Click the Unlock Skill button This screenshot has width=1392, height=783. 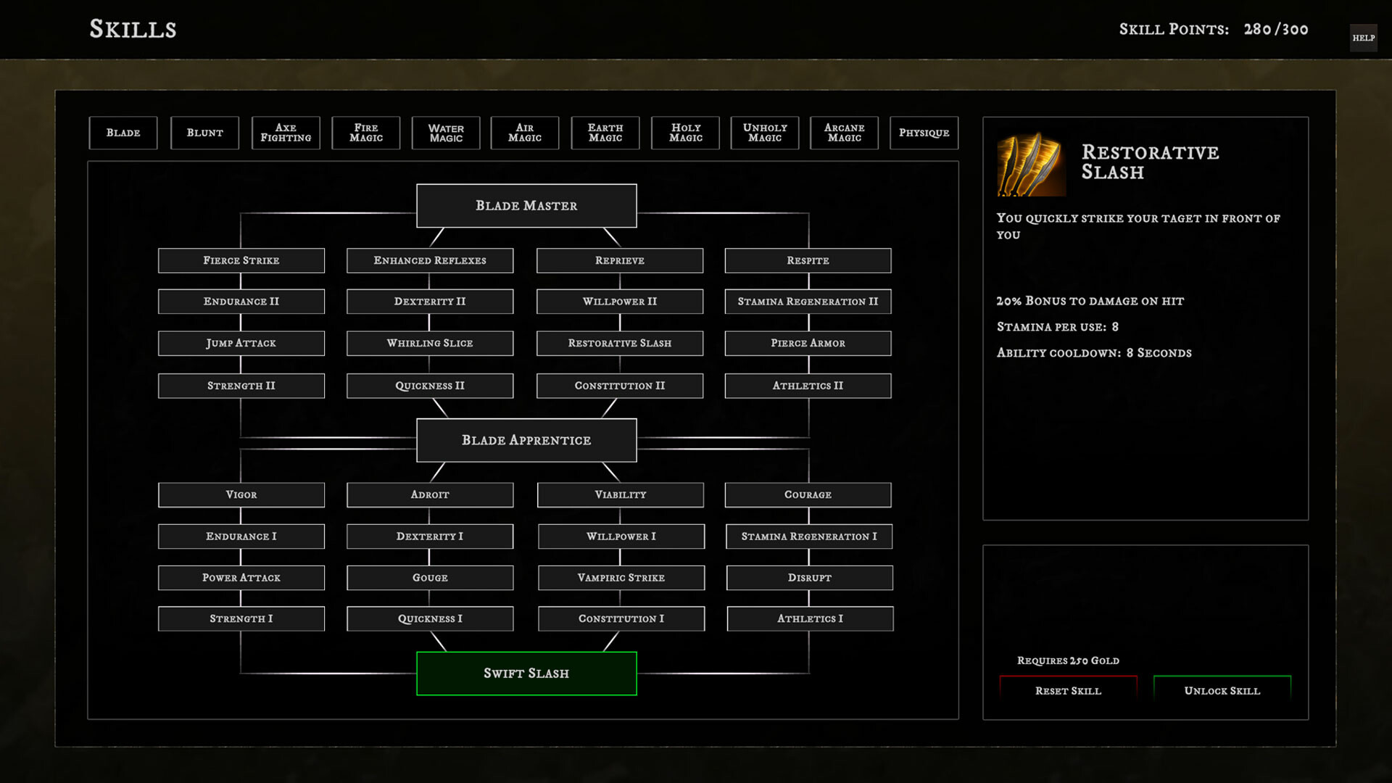[1222, 691]
